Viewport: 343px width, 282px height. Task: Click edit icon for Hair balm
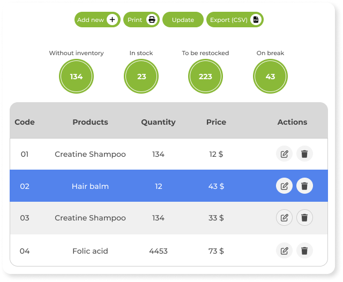pos(284,186)
